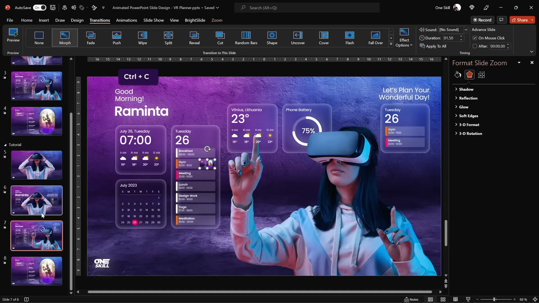This screenshot has height=303, width=539.
Task: Switch to Reading View
Action: click(455, 299)
